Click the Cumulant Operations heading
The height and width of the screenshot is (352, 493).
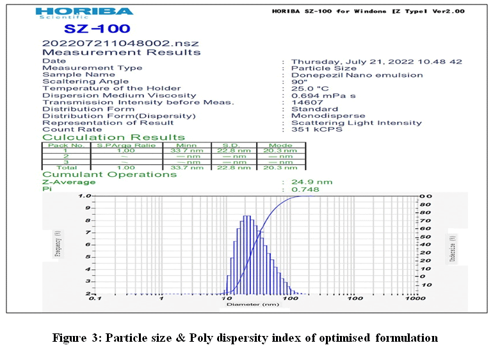click(109, 174)
